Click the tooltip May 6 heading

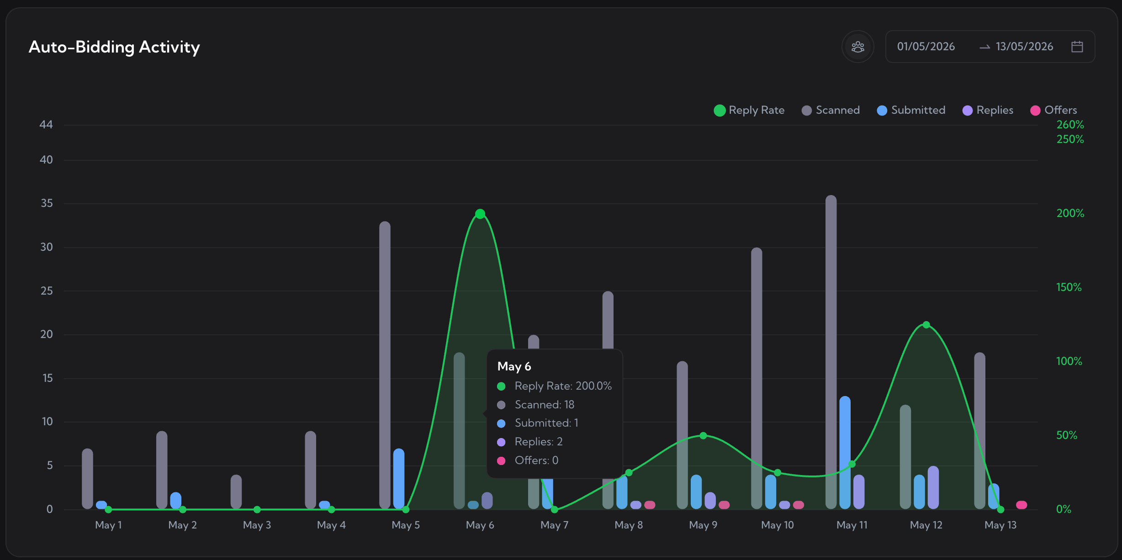click(x=514, y=366)
